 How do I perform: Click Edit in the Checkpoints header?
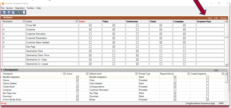tap(216, 70)
